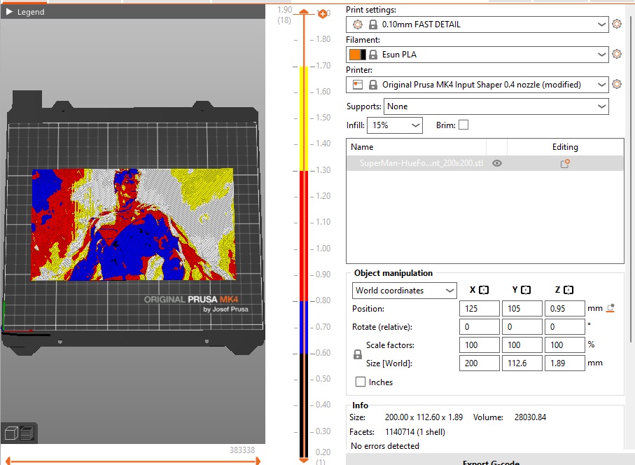
Task: Click the Export G-code button
Action: pos(490,461)
